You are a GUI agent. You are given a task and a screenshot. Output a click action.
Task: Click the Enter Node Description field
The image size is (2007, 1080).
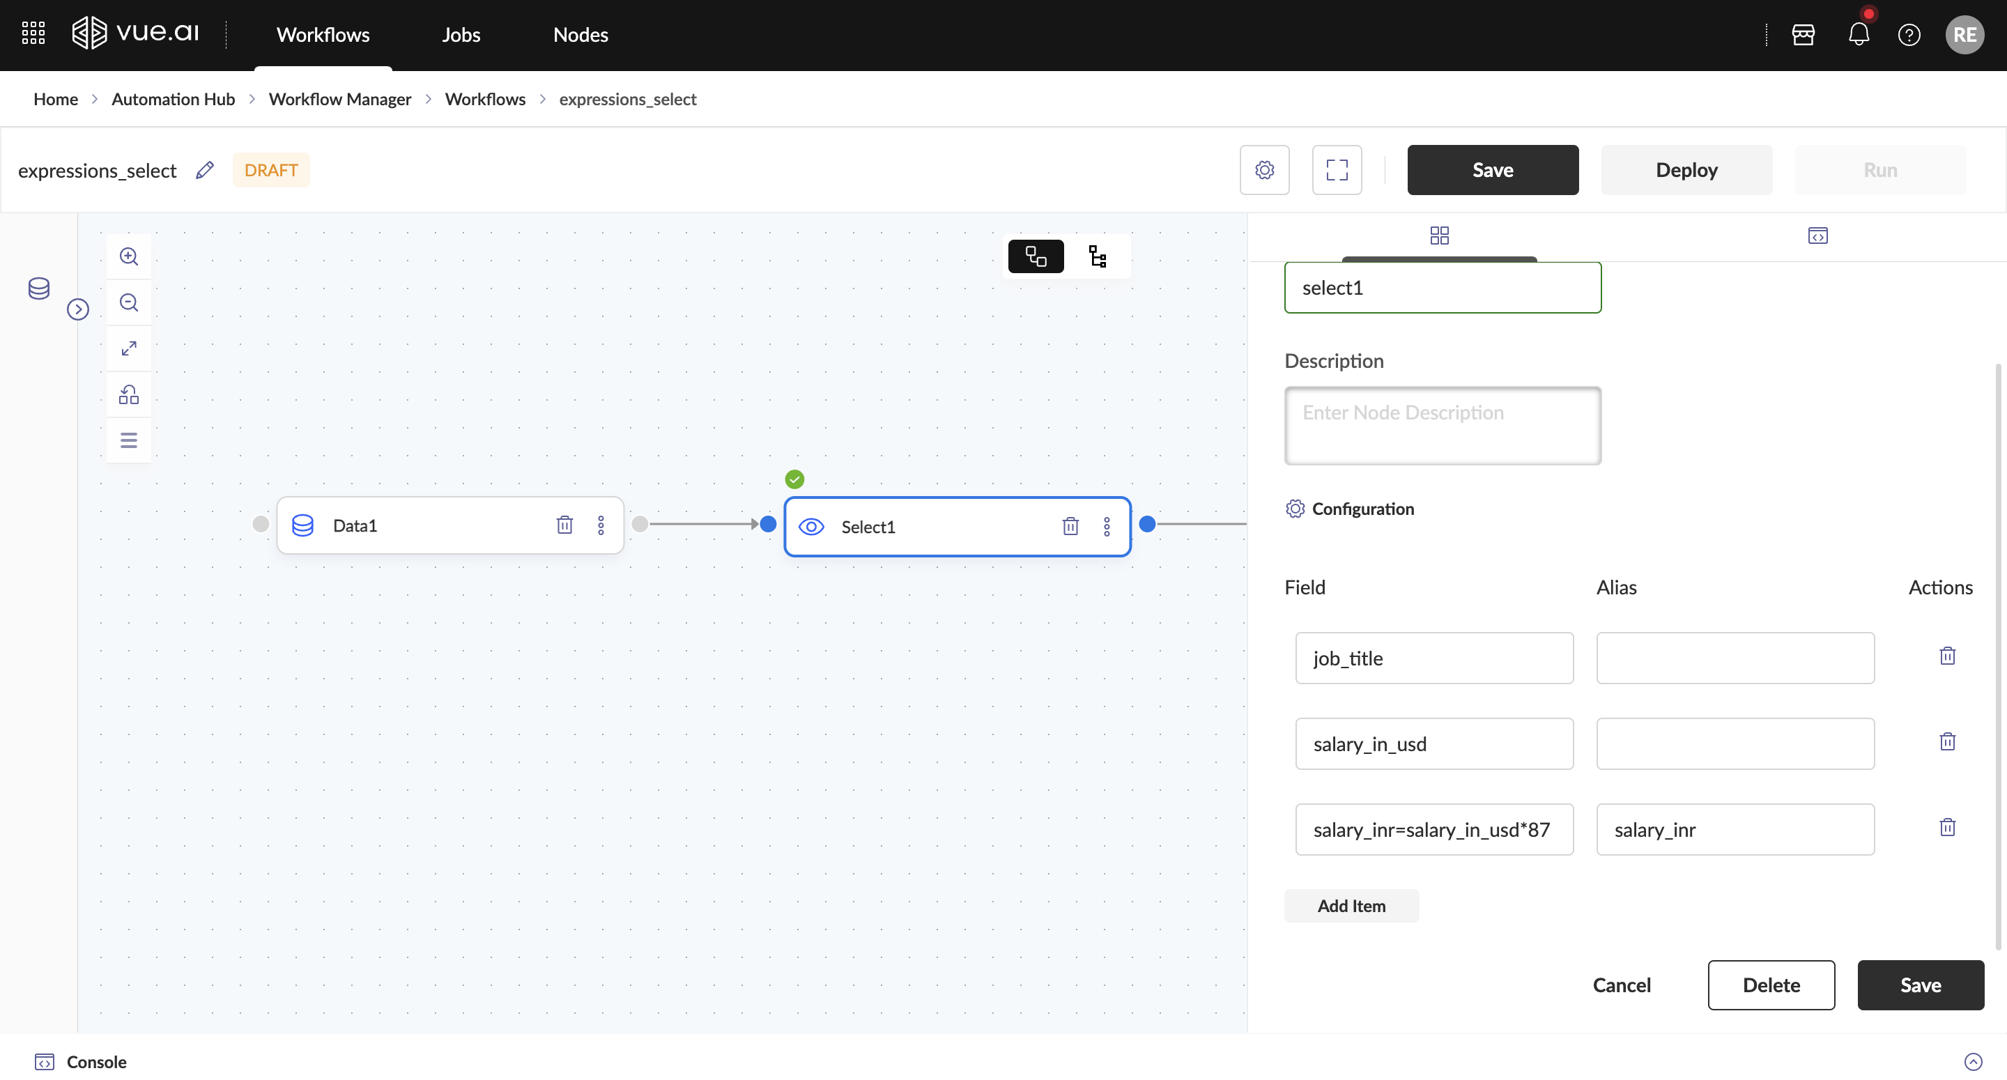pyautogui.click(x=1442, y=426)
